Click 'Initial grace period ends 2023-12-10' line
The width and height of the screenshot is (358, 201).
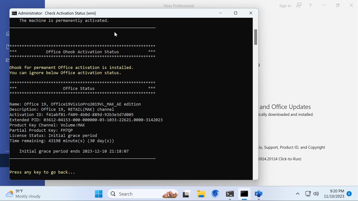point(74,151)
